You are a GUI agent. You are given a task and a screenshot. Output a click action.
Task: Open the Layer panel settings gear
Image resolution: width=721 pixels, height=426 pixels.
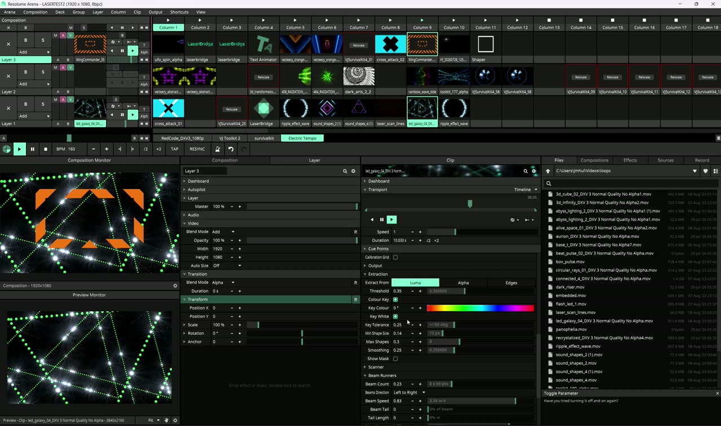(354, 171)
